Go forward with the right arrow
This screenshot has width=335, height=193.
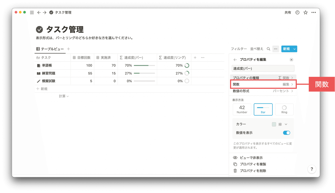tap(45, 13)
